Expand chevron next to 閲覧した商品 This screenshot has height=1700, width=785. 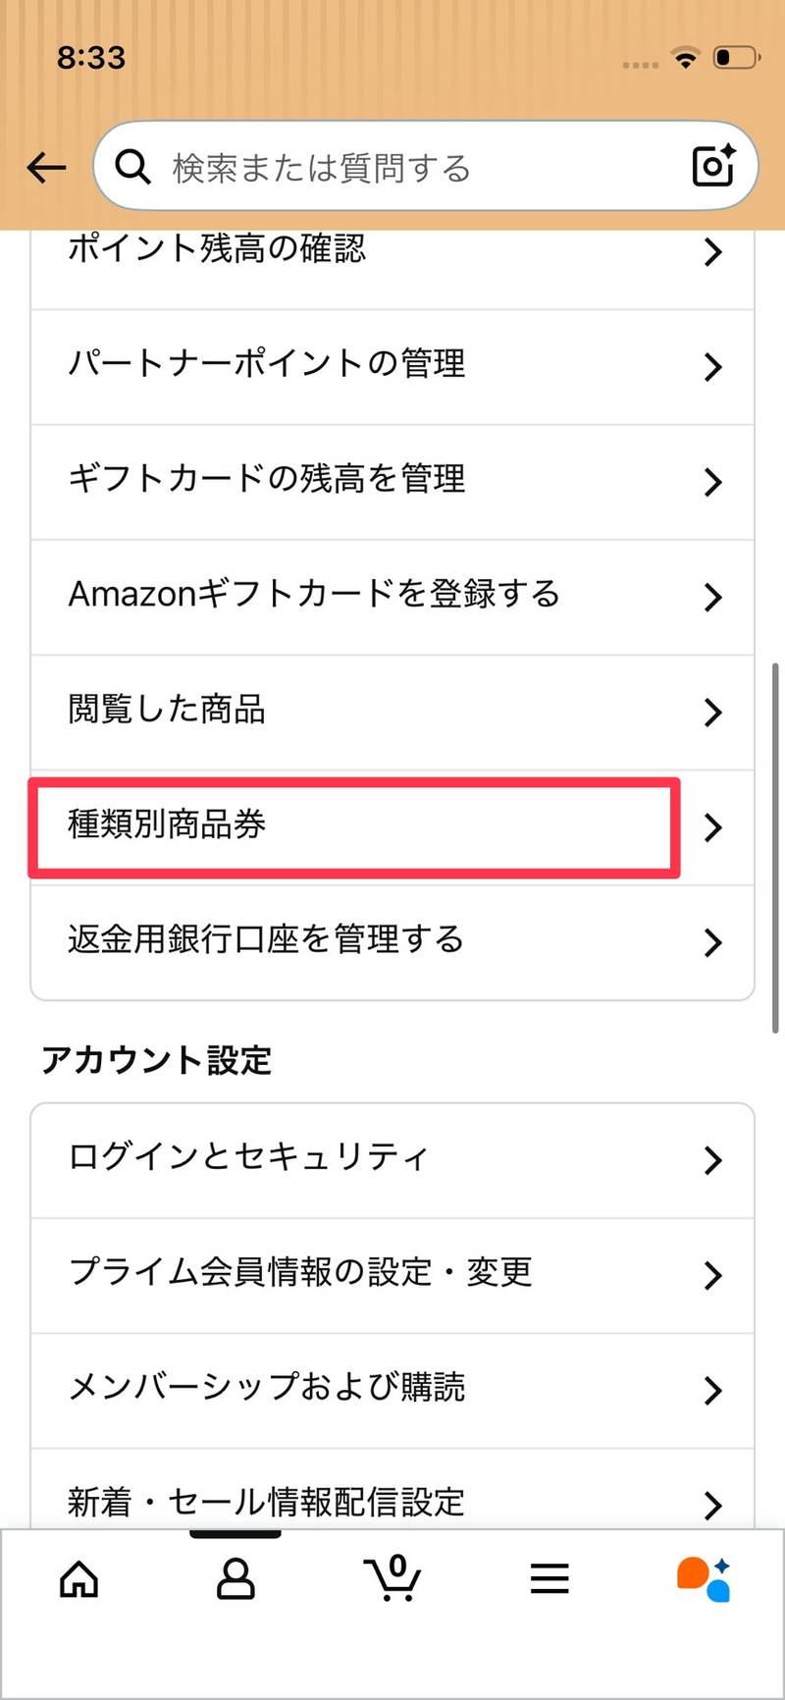coord(713,713)
